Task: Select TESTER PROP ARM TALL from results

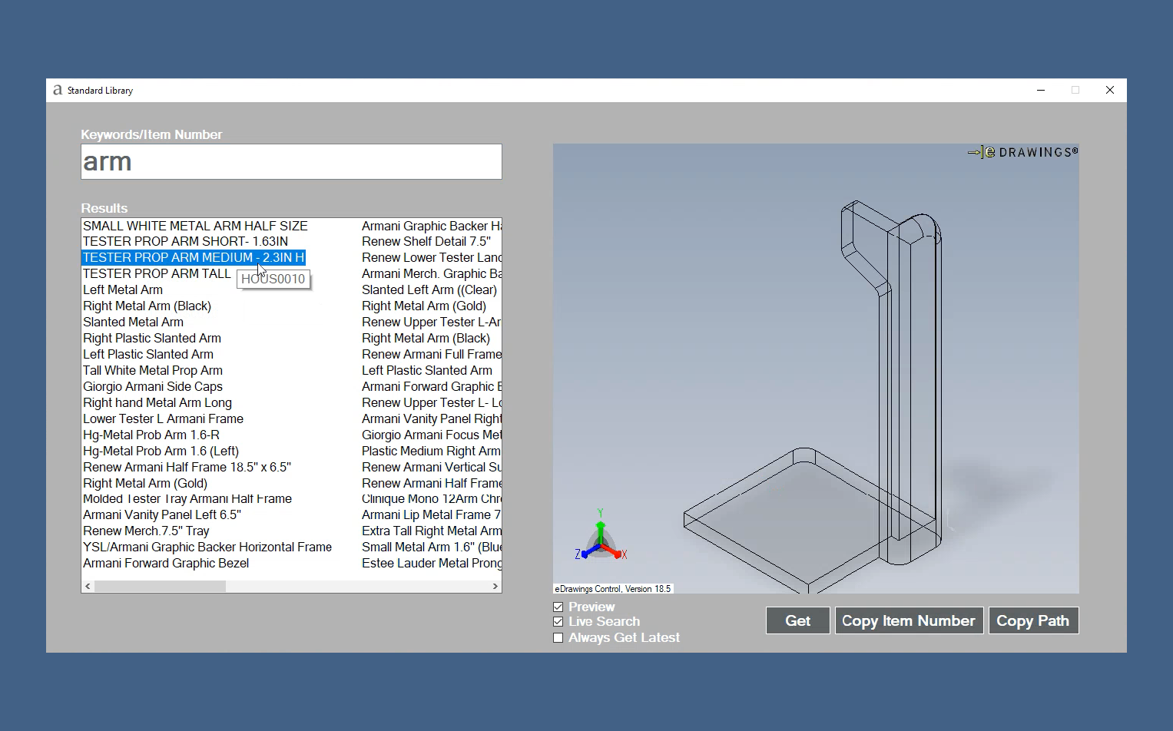Action: click(x=156, y=273)
